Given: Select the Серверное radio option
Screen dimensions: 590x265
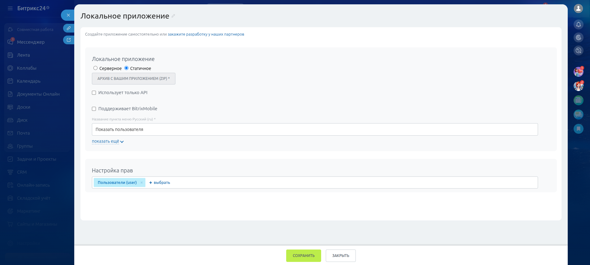Looking at the screenshot, I should point(95,68).
